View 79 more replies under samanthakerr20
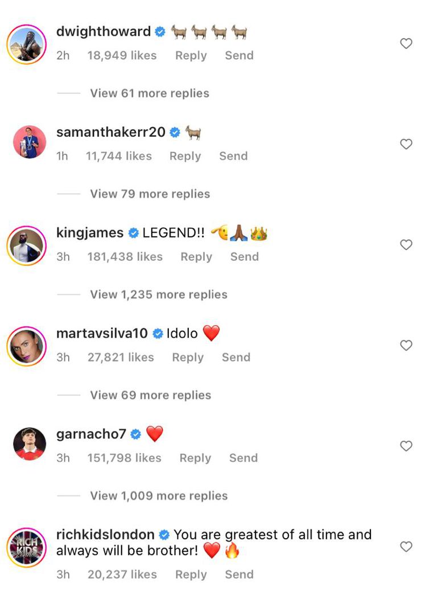Image resolution: width=438 pixels, height=595 pixels. pyautogui.click(x=150, y=194)
